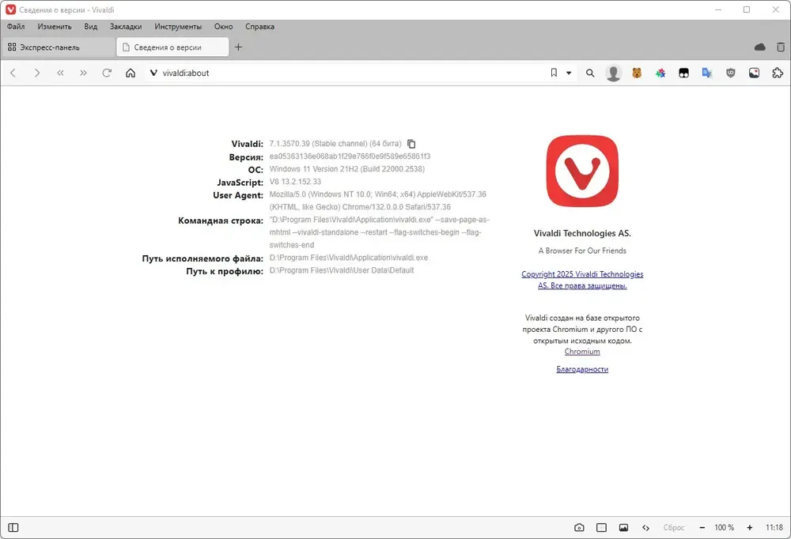The image size is (791, 539).
Task: Click the revision hash ea05363136e068ab value
Action: (x=350, y=156)
